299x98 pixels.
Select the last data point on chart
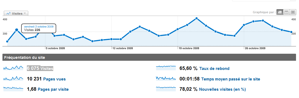click(291, 32)
